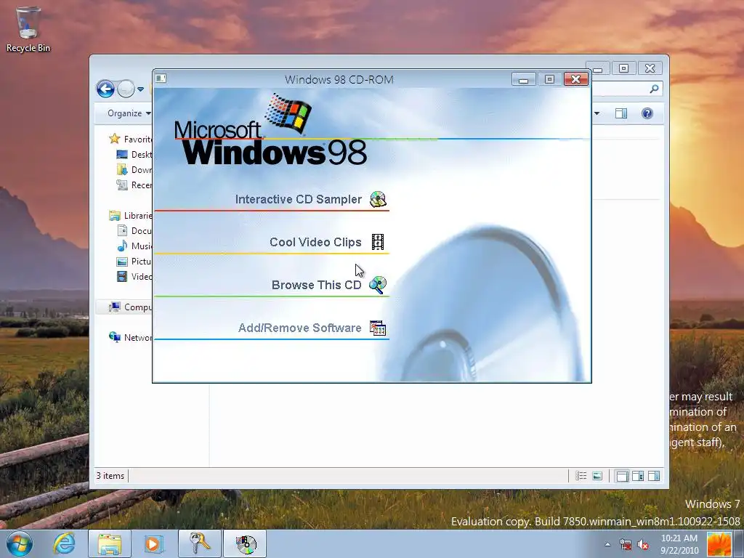Click the search magnifier in Explorer

coord(654,89)
